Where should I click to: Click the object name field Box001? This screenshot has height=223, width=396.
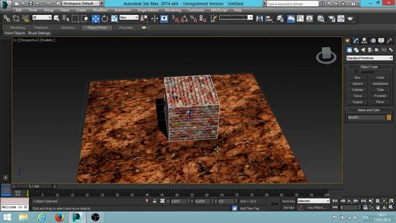tap(366, 118)
